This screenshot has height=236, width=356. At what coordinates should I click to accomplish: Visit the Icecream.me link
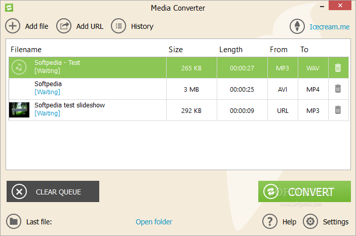point(330,27)
